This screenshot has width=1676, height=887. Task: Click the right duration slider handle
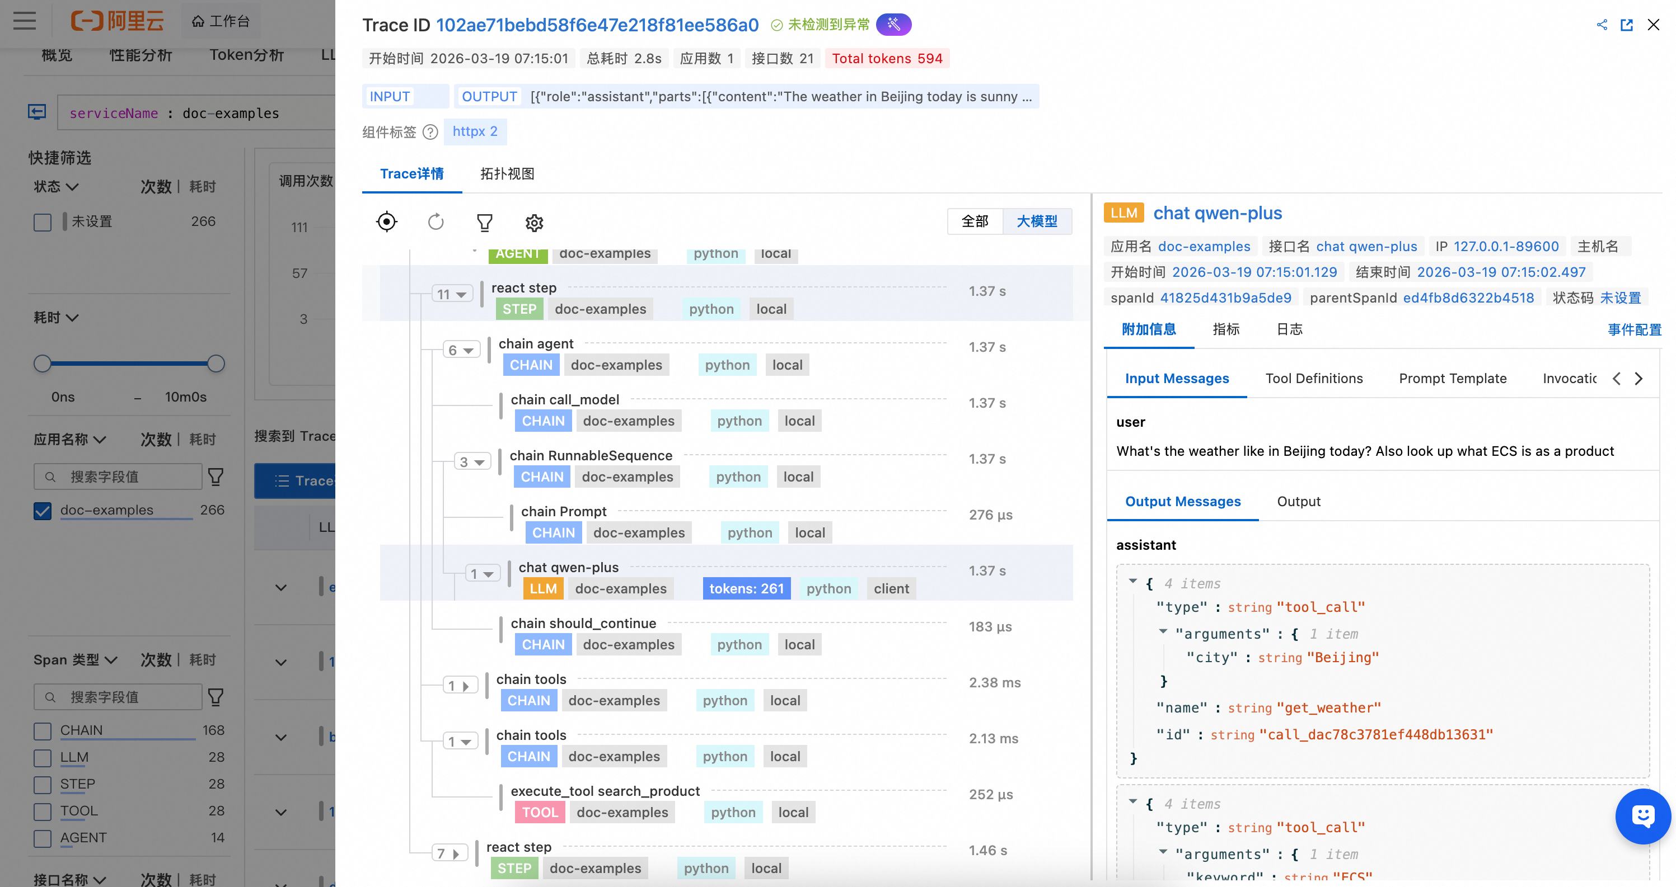pyautogui.click(x=216, y=364)
